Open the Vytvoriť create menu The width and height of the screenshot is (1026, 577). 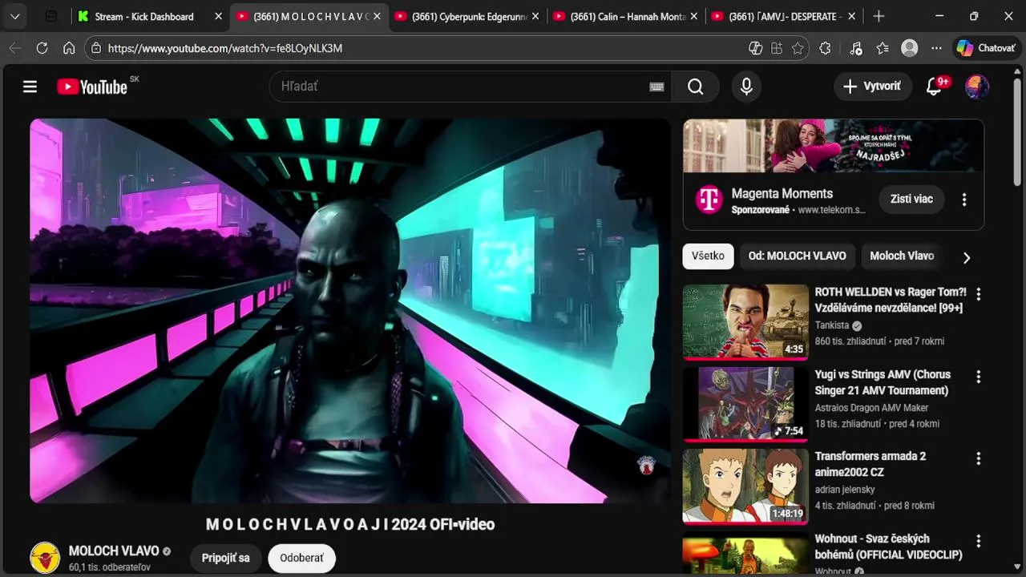pos(873,87)
